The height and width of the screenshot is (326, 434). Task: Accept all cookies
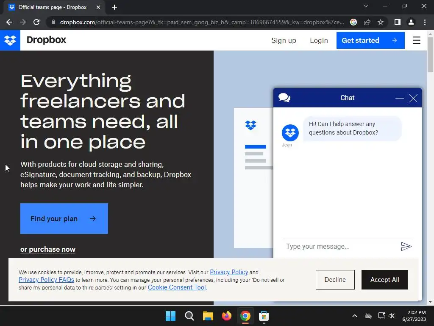[x=385, y=280]
